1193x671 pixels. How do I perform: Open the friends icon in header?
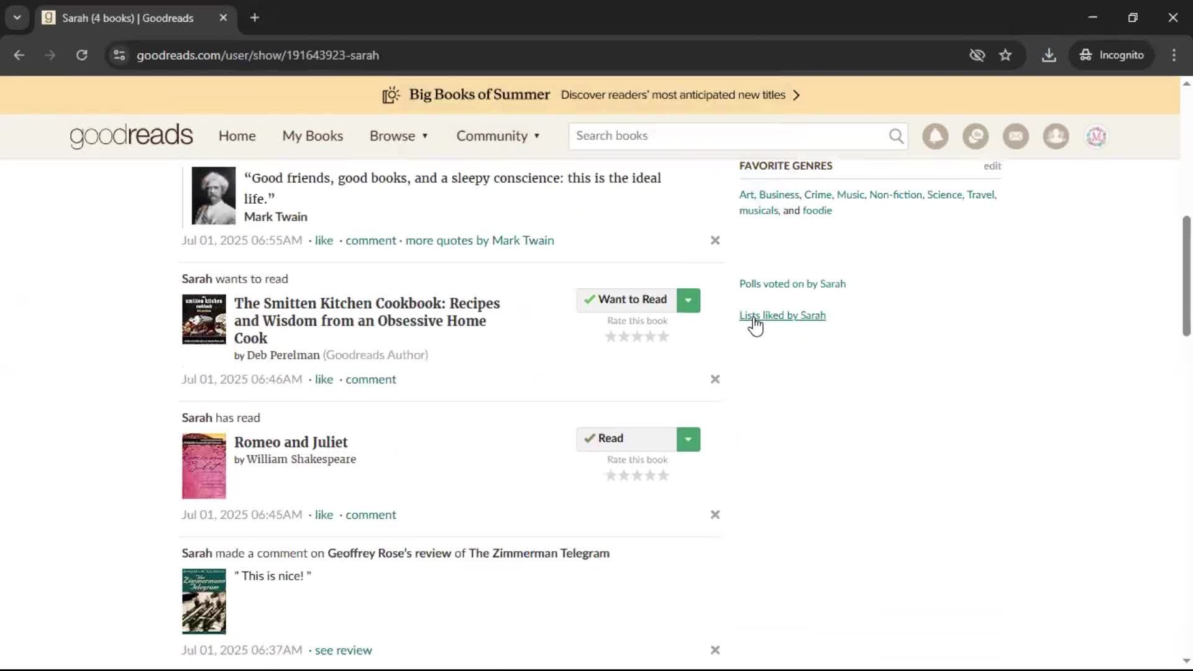click(x=1056, y=136)
